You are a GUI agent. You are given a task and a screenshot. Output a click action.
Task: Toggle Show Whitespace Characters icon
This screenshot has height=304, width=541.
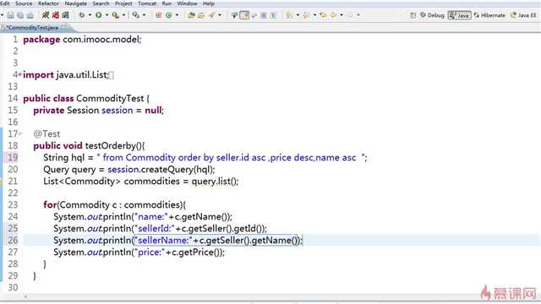(273, 15)
